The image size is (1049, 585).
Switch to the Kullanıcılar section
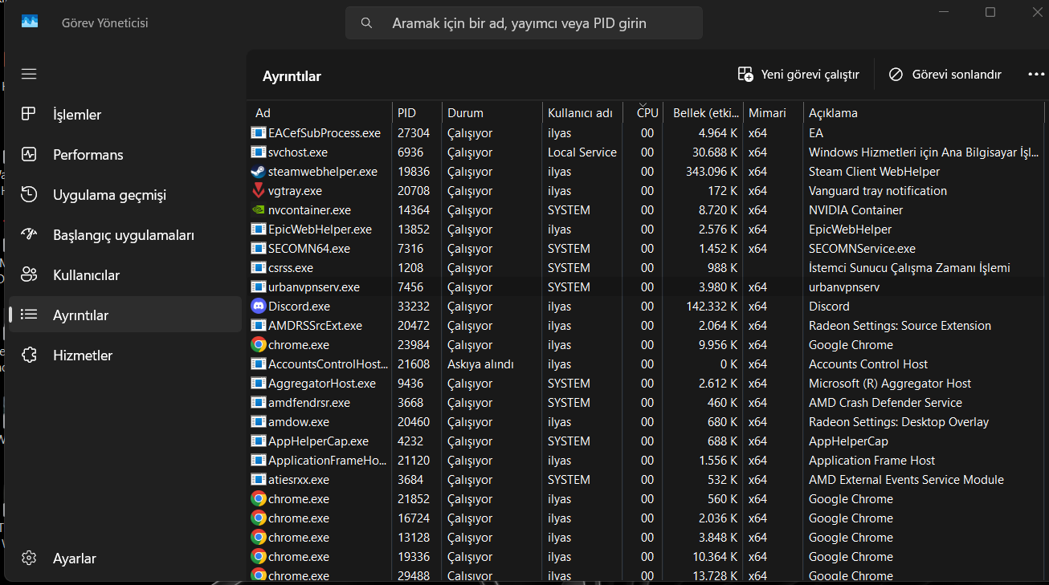[125, 274]
